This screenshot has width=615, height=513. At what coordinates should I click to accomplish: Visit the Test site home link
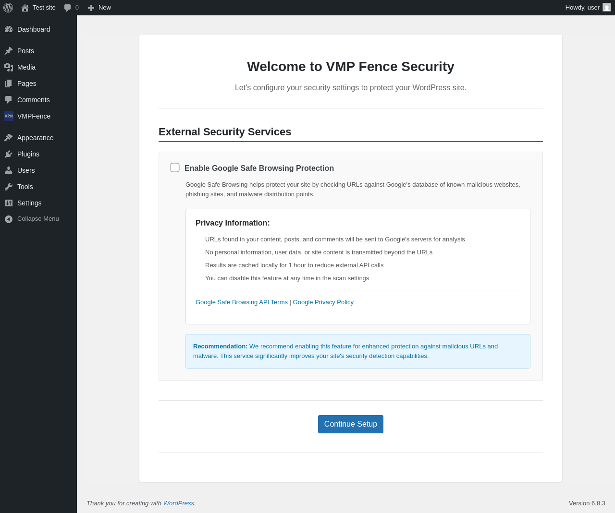[38, 8]
